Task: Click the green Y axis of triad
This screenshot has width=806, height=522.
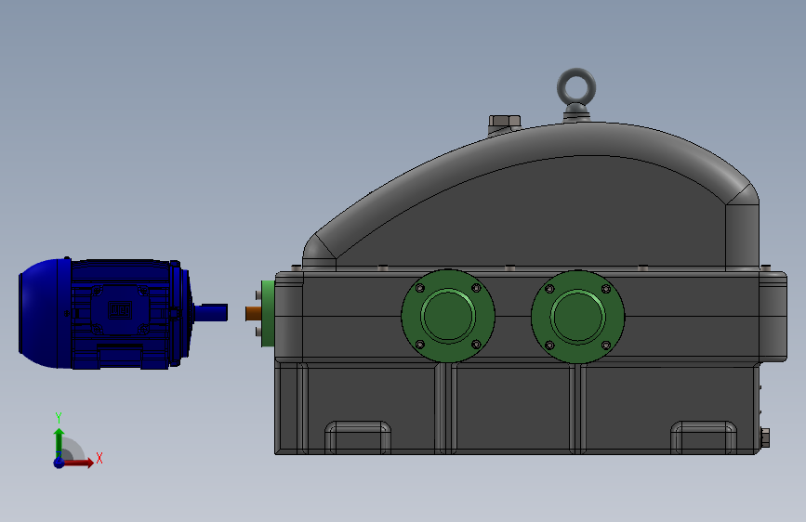Action: (59, 443)
